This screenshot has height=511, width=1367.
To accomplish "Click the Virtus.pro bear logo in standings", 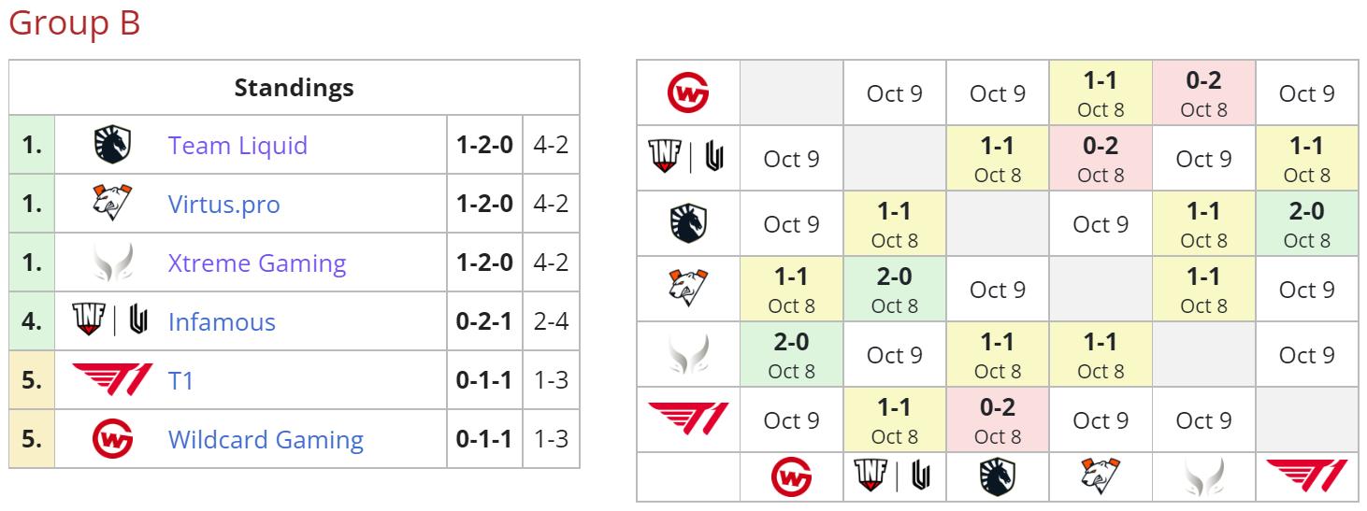I will click(x=111, y=204).
